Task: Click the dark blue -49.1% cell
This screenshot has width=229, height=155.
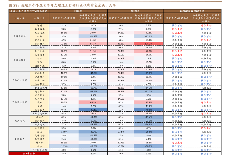Action: tap(93, 110)
